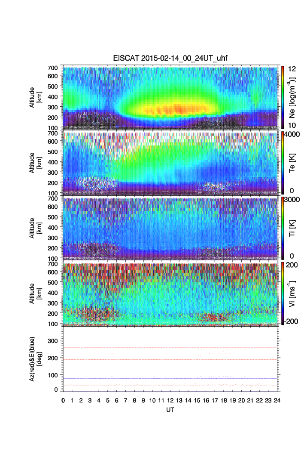
Task: Click the '4000' value on the Te color bar
Action: pos(292,134)
